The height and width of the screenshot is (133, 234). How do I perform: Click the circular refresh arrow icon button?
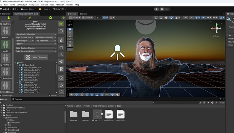pos(61,31)
